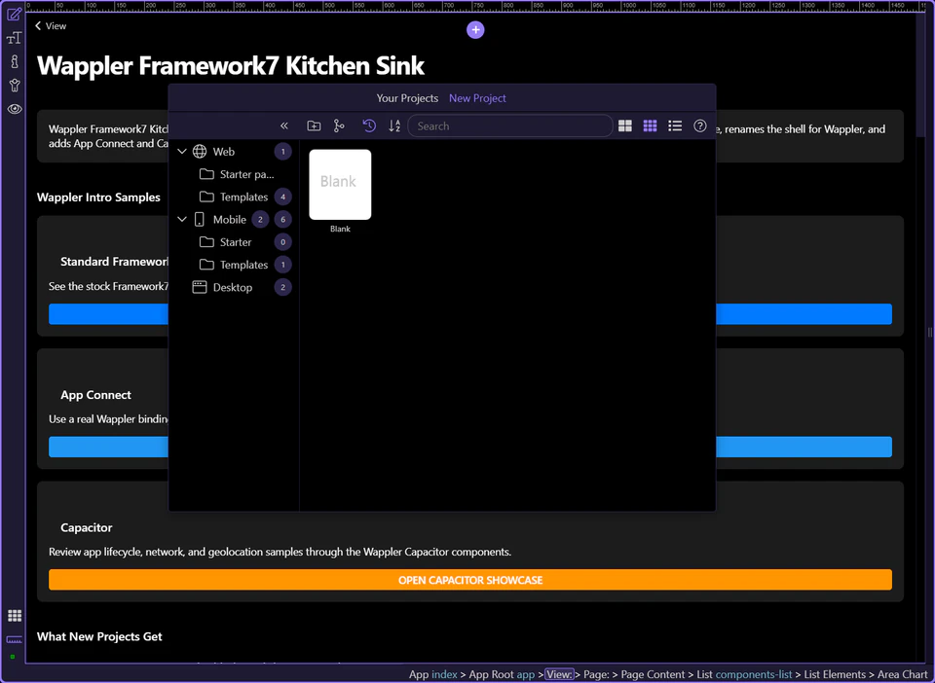Open the Your Projects tab
Screen dimensions: 935x683
407,98
